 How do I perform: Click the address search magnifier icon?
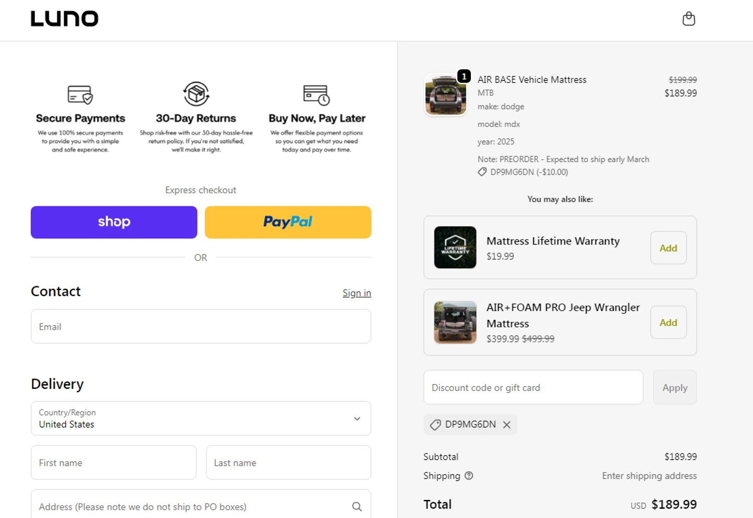coord(357,507)
